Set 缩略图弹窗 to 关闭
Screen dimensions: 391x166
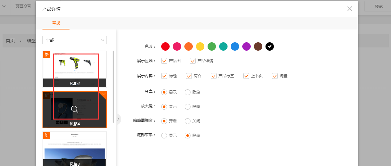click(x=188, y=121)
